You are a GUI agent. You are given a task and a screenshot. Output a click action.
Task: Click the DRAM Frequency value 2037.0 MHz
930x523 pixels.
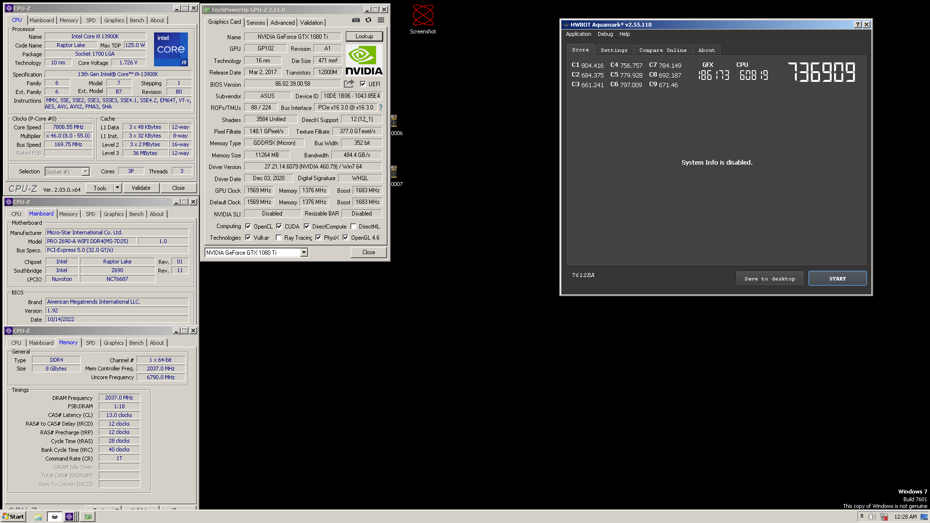(x=119, y=398)
